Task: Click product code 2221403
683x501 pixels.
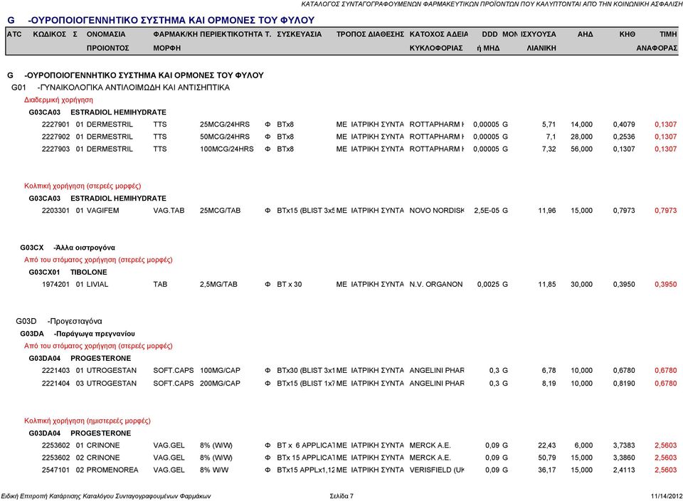Action: coord(55,371)
